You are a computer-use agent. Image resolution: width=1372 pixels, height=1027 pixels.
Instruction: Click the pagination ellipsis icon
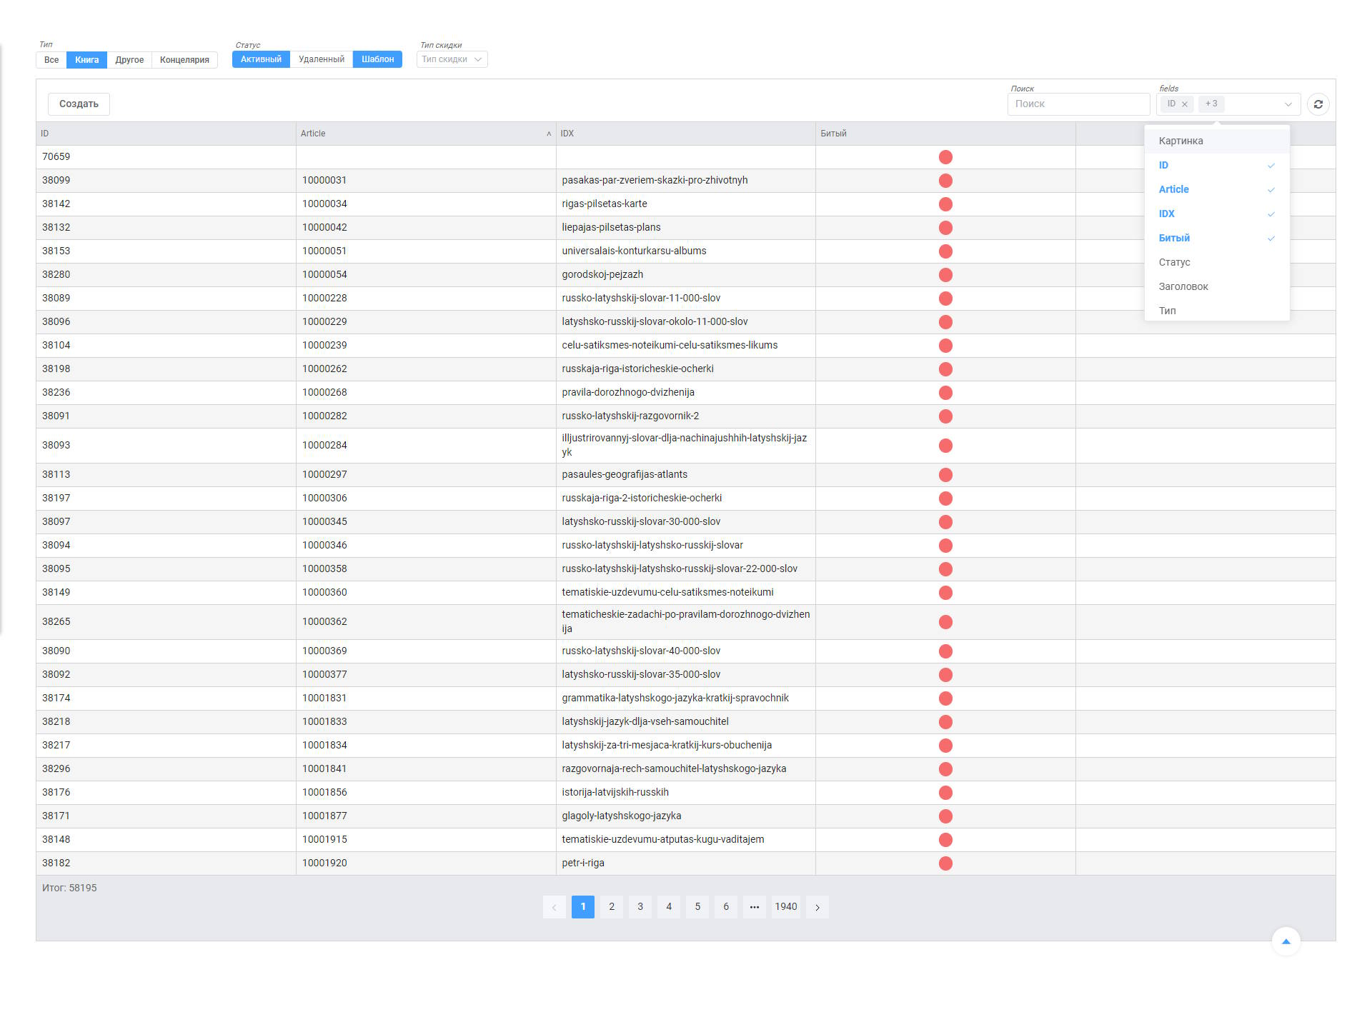pyautogui.click(x=755, y=907)
